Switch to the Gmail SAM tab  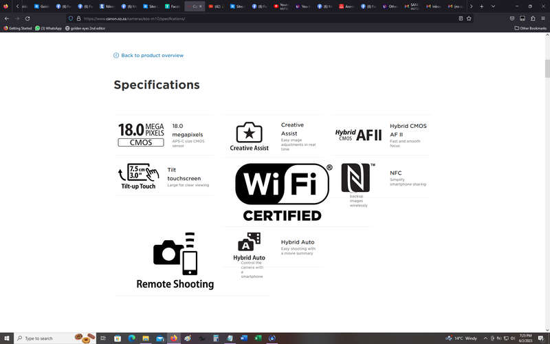[412, 6]
